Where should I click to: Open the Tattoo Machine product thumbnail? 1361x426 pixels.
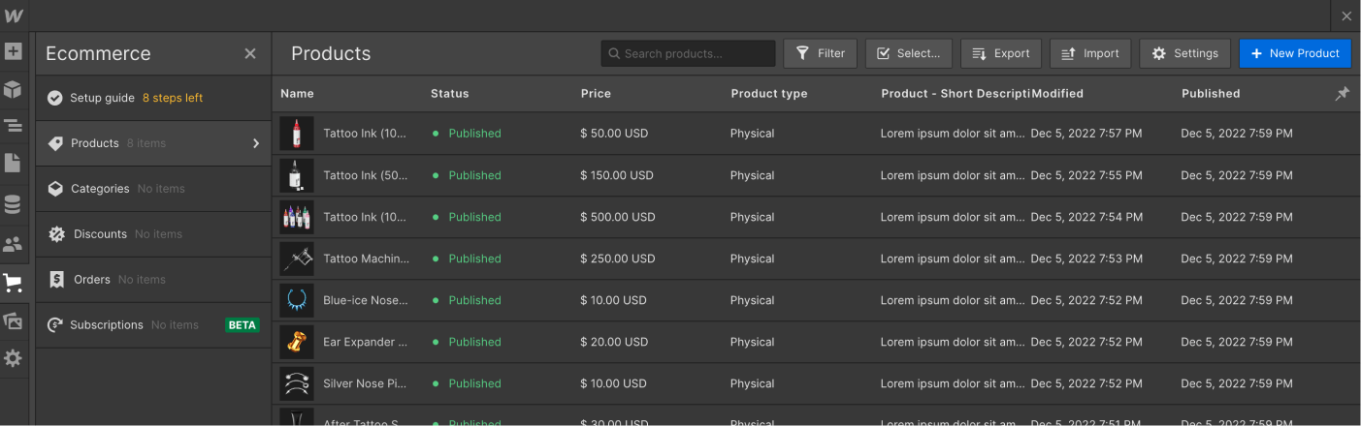296,259
